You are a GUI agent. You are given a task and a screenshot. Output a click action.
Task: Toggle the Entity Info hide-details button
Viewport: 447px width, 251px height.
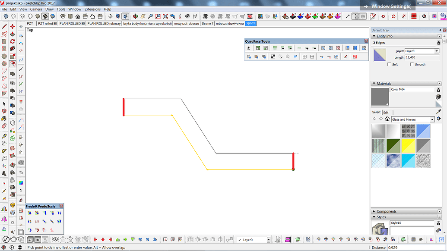pos(438,43)
